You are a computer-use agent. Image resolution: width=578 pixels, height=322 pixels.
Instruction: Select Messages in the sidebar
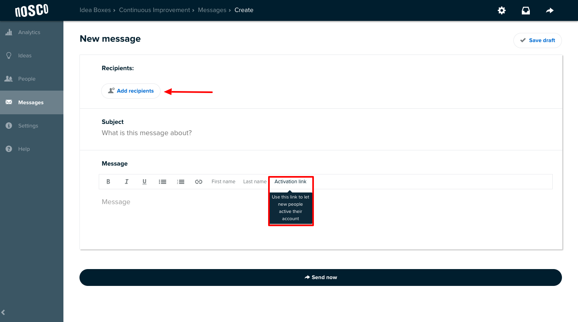coord(32,103)
